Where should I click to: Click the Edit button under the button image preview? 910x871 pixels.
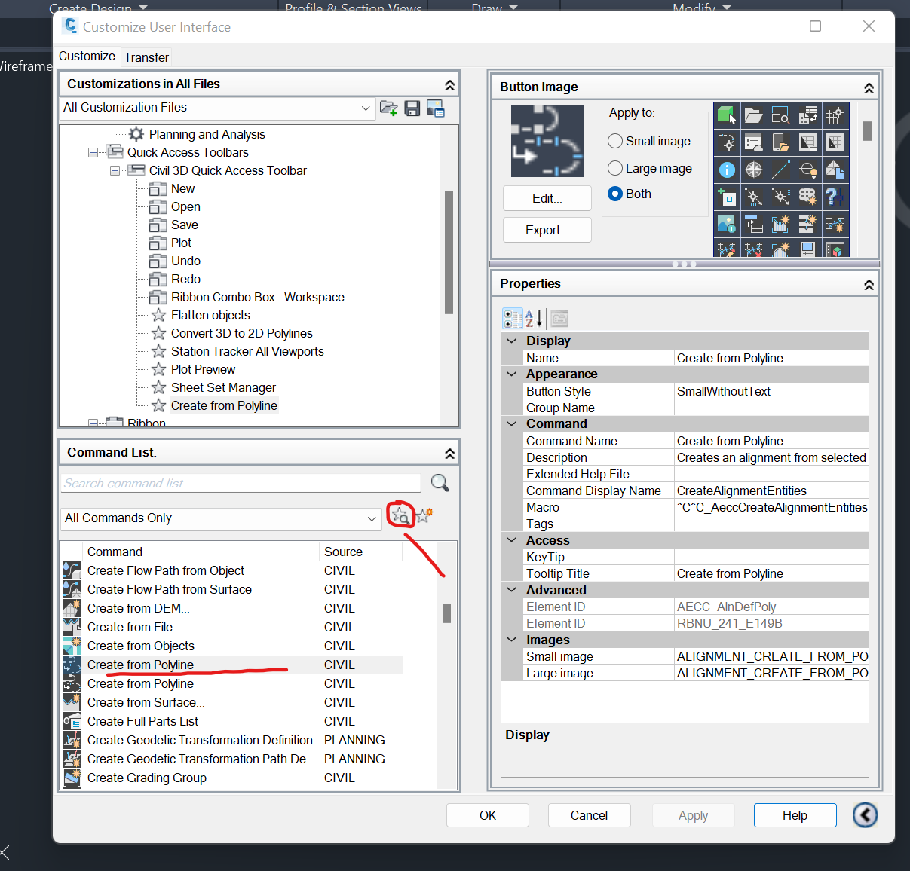click(x=547, y=198)
